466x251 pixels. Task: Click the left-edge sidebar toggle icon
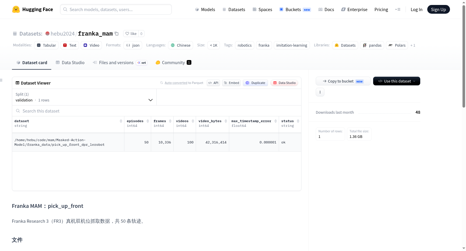pos(1,80)
